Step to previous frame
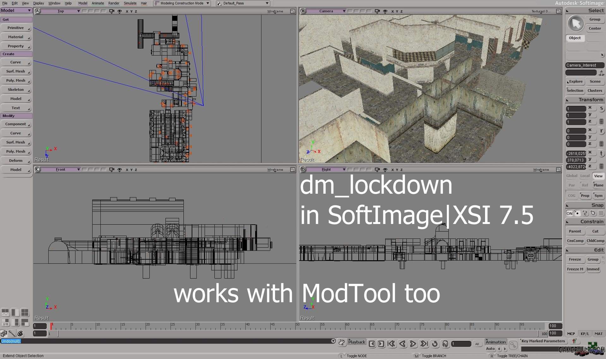 (x=372, y=344)
